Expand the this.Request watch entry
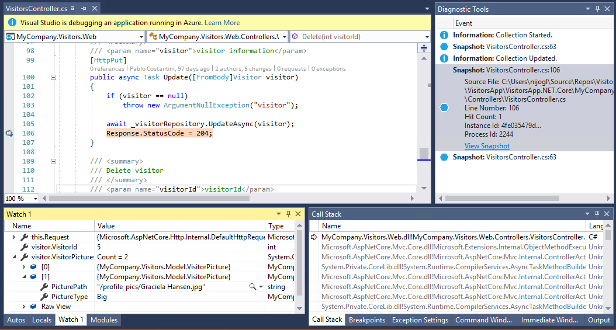 pyautogui.click(x=14, y=237)
